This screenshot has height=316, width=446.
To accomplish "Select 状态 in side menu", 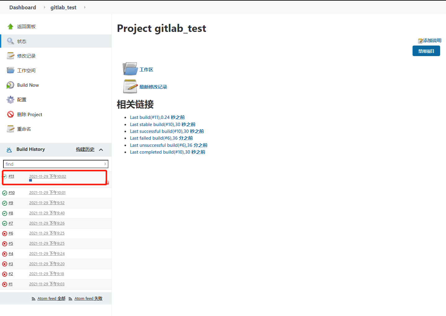I will pos(22,41).
